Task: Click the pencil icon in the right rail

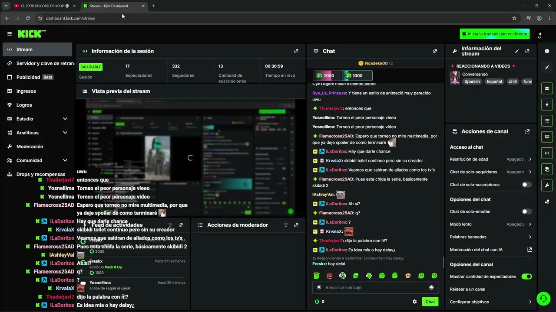Action: click(x=547, y=67)
